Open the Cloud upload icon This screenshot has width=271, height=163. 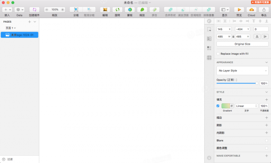252,9
